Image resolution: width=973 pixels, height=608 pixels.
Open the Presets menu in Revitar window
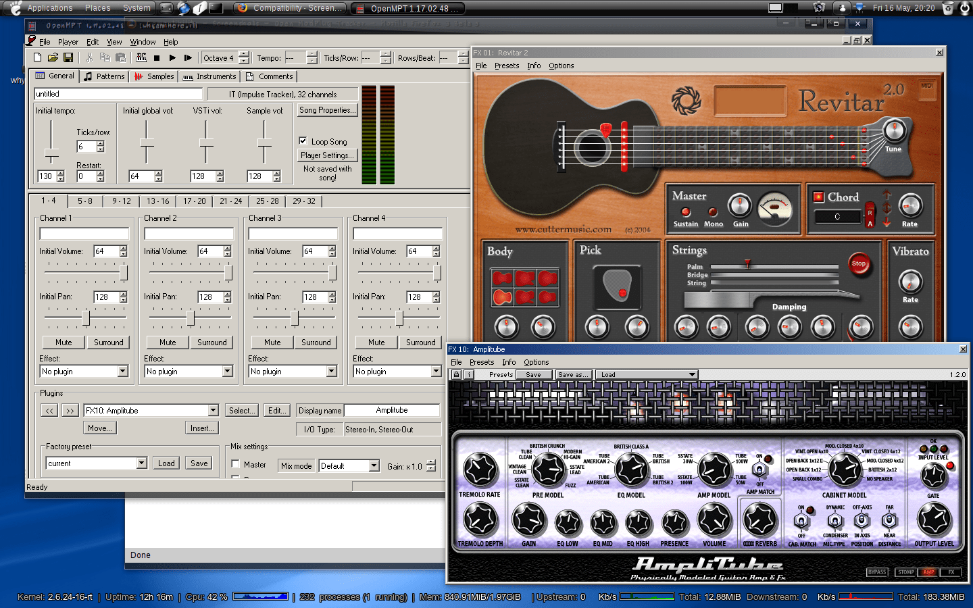point(507,66)
